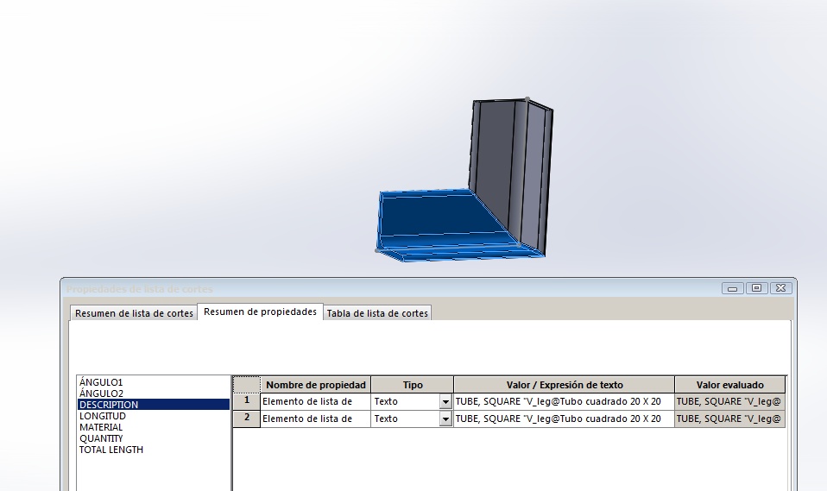This screenshot has height=491, width=827.
Task: Select row header 1 in the table
Action: tap(246, 401)
